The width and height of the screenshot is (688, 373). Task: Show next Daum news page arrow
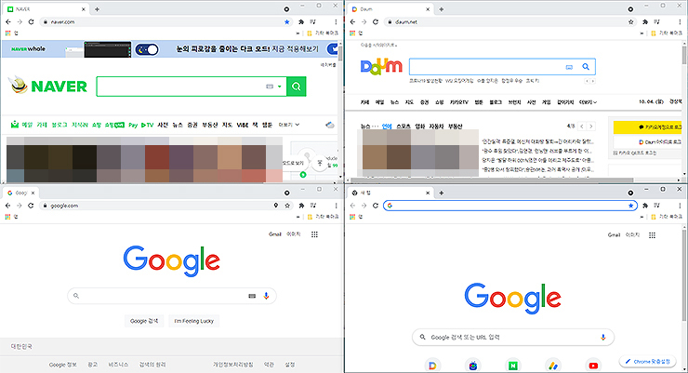click(x=591, y=127)
